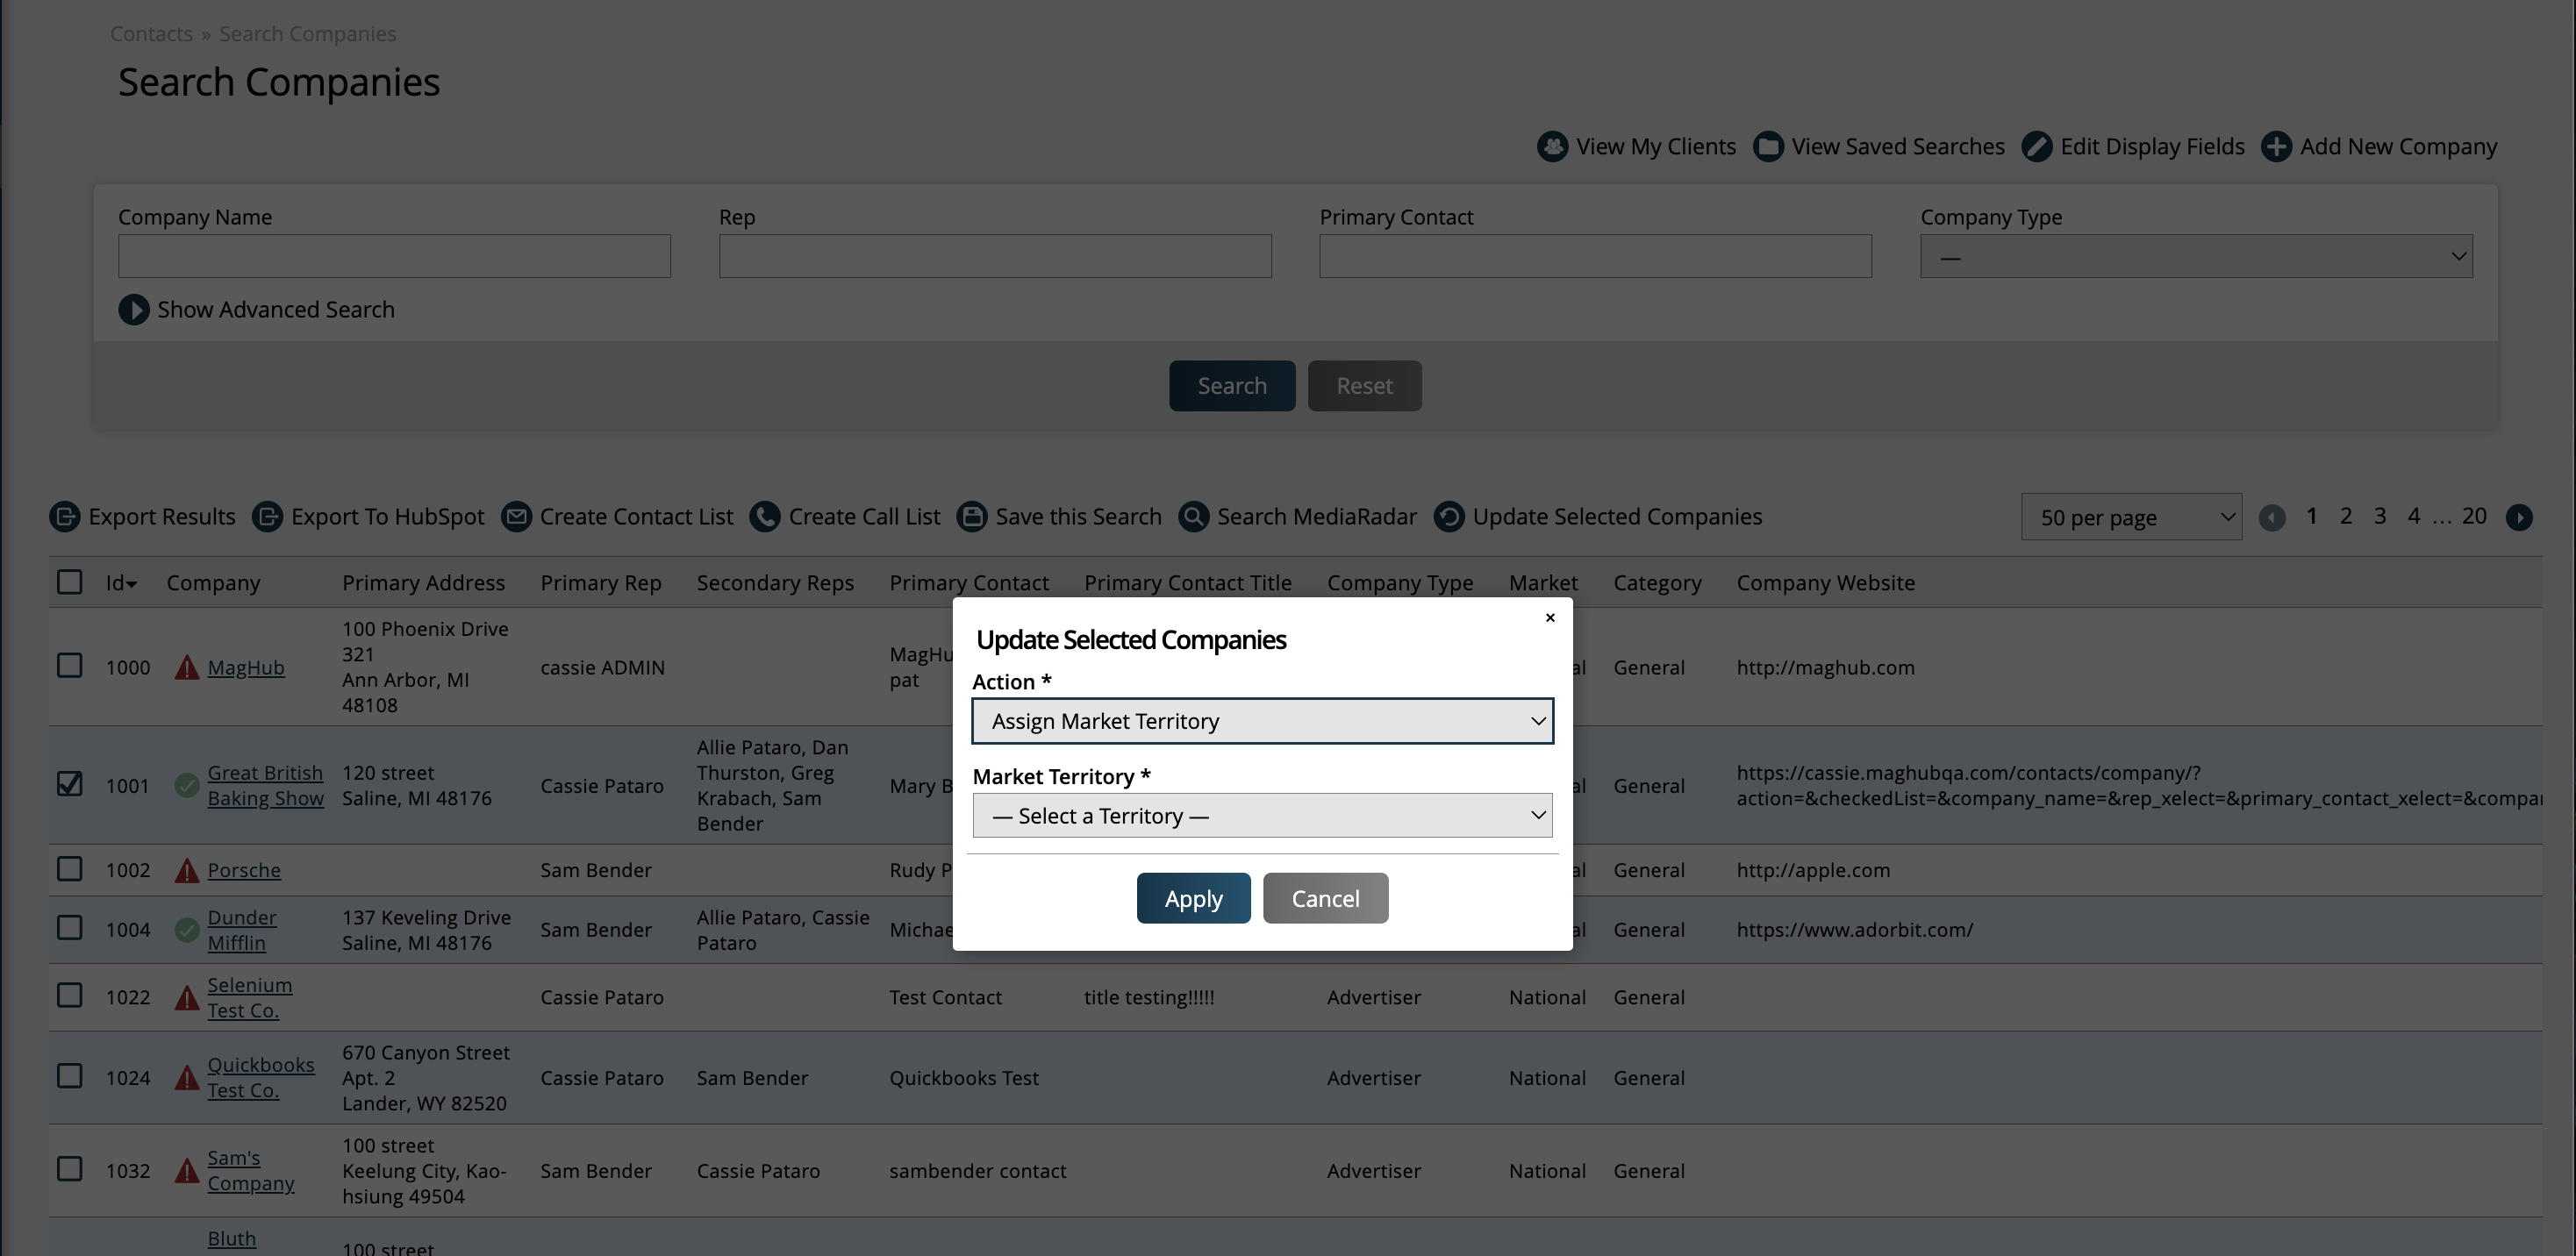Viewport: 2576px width, 1256px height.
Task: Click the Create Call List phone icon
Action: click(x=765, y=516)
